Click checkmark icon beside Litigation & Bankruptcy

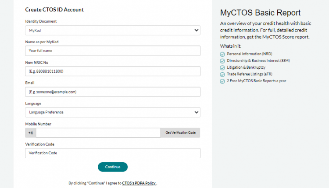point(222,67)
